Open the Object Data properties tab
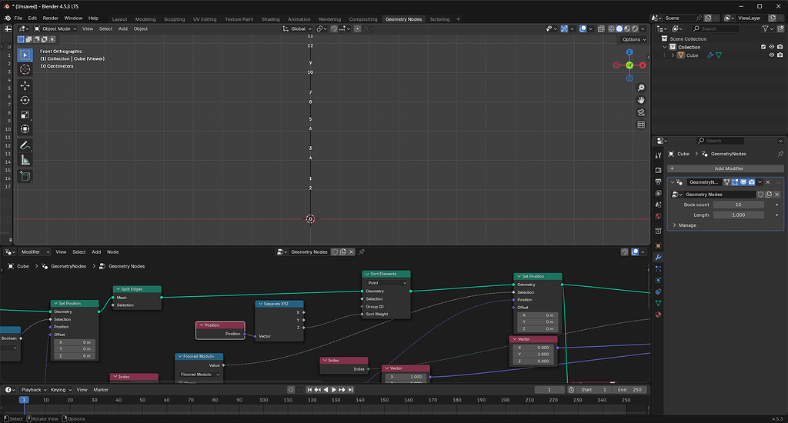 pyautogui.click(x=659, y=303)
